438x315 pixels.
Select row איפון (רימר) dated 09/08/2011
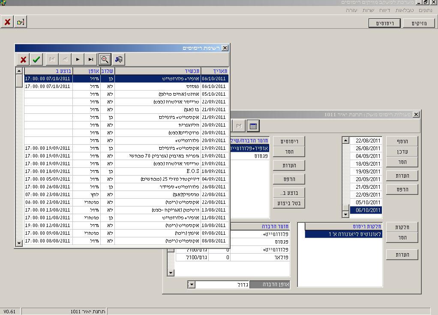pyautogui.click(x=126, y=233)
